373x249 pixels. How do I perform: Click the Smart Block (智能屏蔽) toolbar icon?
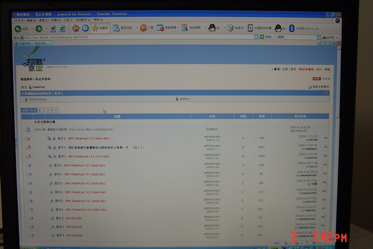pyautogui.click(x=160, y=28)
